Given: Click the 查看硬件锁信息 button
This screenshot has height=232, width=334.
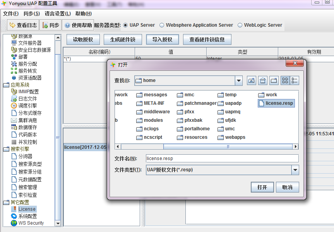Looking at the screenshot, I should [x=207, y=39].
